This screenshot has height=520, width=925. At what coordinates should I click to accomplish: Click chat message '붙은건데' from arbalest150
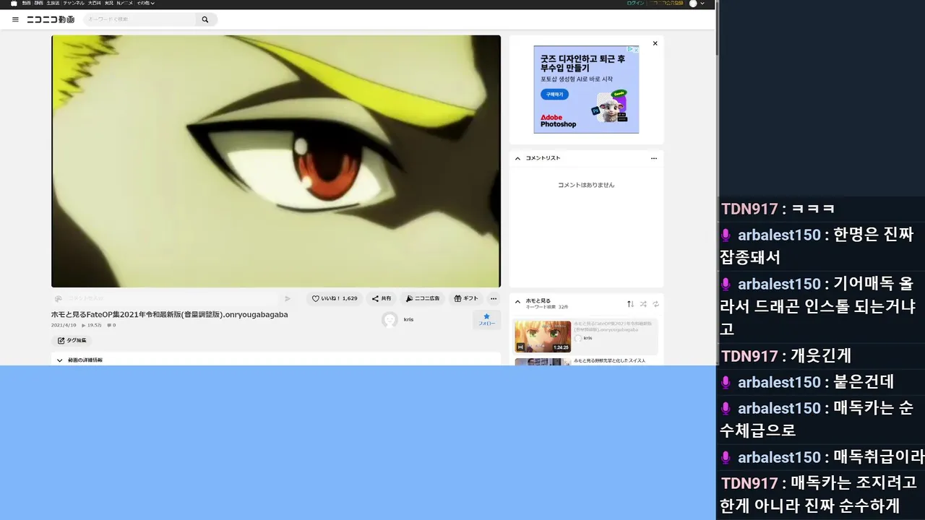click(864, 382)
